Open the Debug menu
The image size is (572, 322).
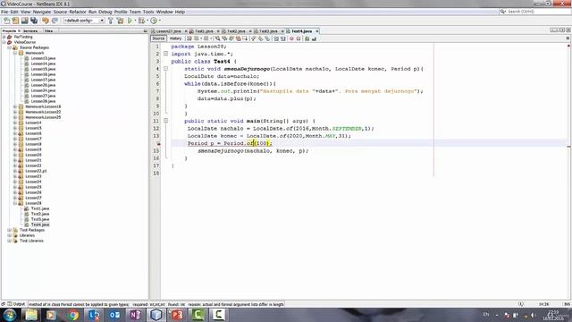[x=105, y=12]
